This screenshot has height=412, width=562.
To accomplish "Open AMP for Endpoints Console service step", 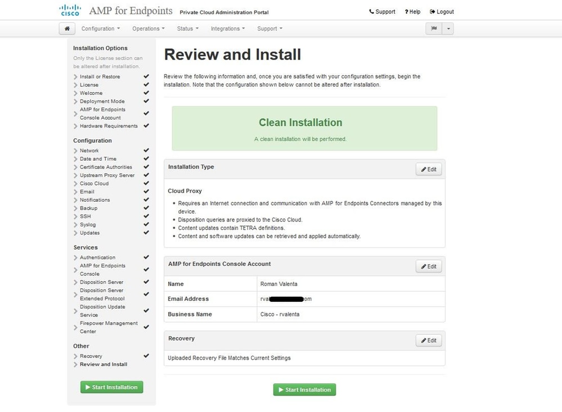I will 102,270.
